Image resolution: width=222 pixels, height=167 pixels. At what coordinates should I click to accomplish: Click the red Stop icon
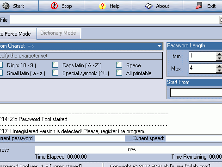coord(54,6)
